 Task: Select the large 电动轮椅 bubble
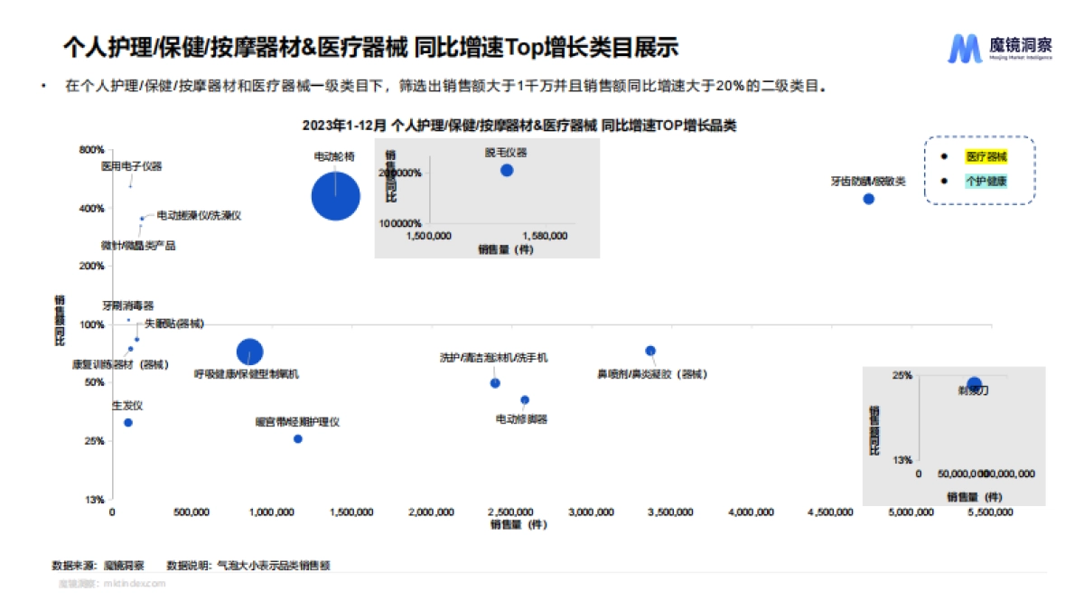click(335, 193)
